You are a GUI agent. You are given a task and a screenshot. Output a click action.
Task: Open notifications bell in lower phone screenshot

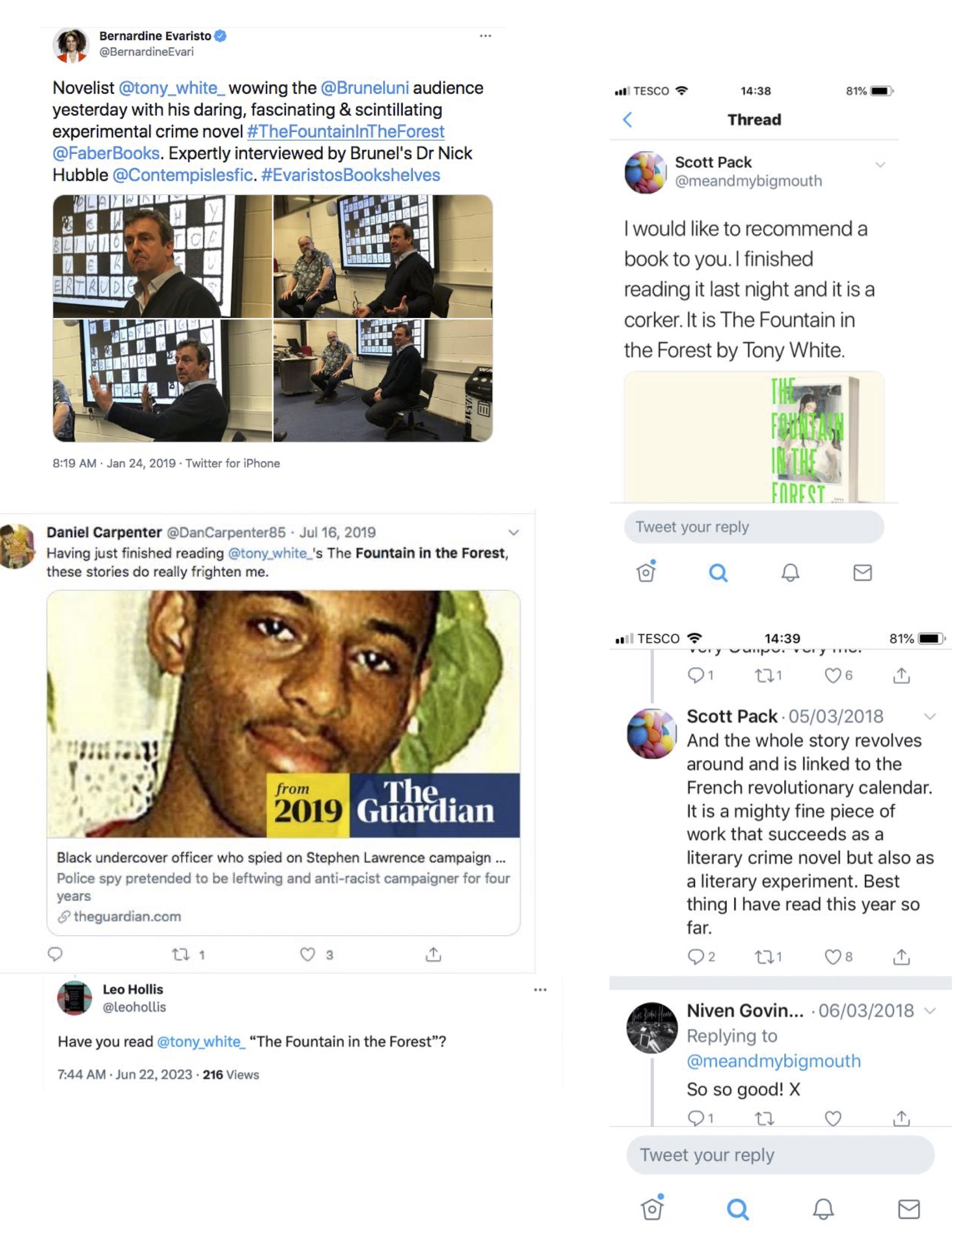(x=823, y=1210)
